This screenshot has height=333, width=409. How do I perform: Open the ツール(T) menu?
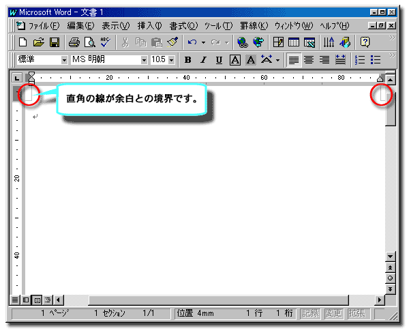point(218,26)
